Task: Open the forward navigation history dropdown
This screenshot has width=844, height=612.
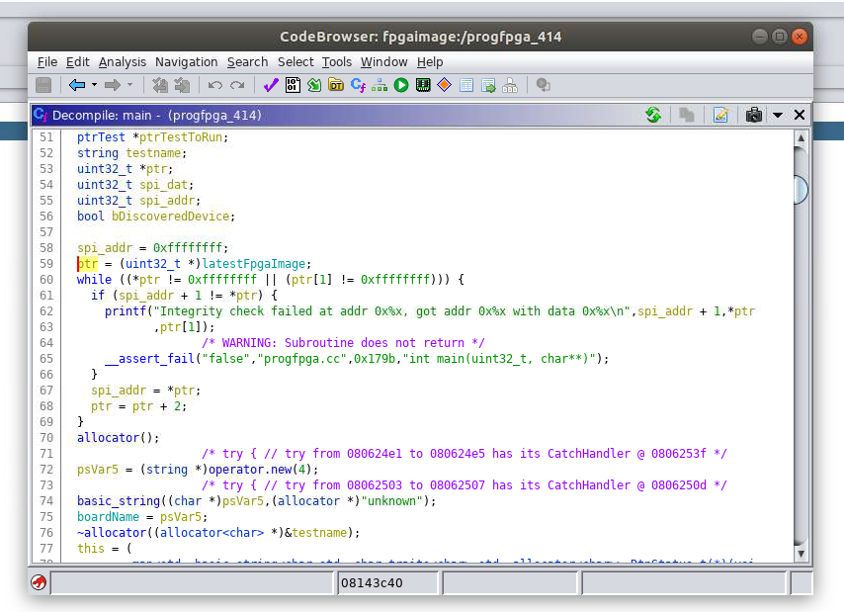Action: point(129,85)
